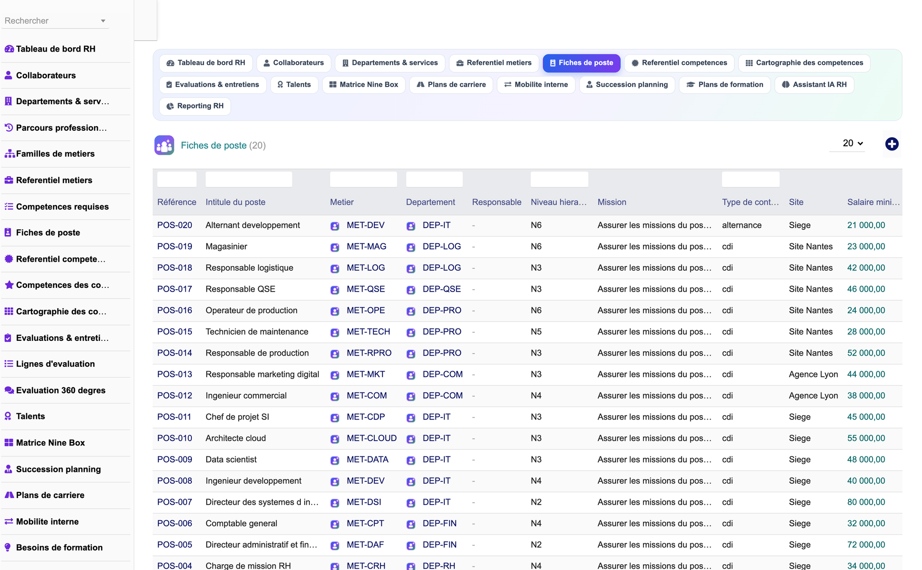Follow the MET-QSE metier link
The width and height of the screenshot is (922, 570).
point(366,289)
